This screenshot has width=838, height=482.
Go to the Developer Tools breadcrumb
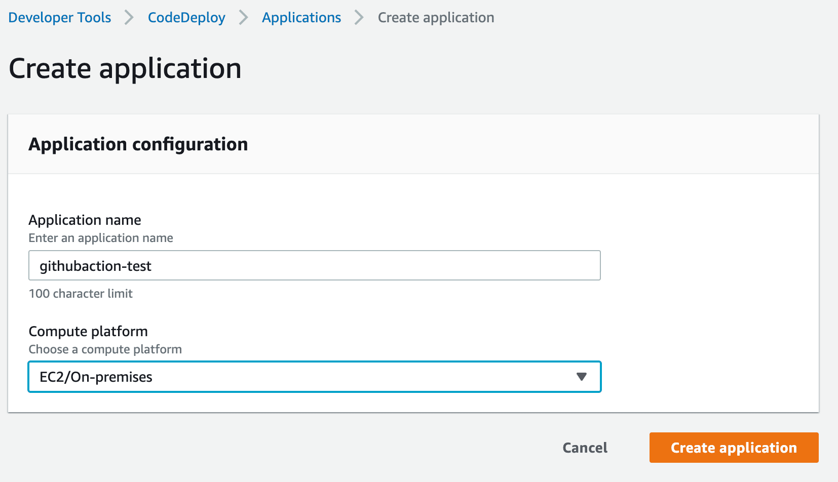click(60, 18)
